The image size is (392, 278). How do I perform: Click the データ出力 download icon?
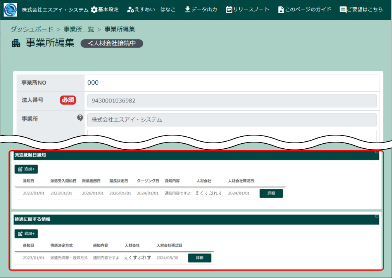pos(188,10)
